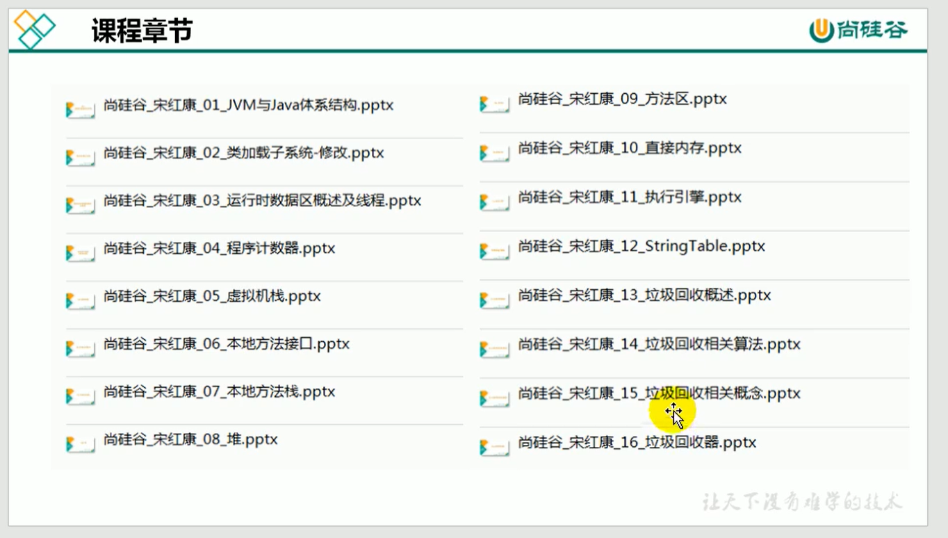Click the pptx icon for 10_直接内存
The width and height of the screenshot is (948, 538).
pyautogui.click(x=495, y=153)
